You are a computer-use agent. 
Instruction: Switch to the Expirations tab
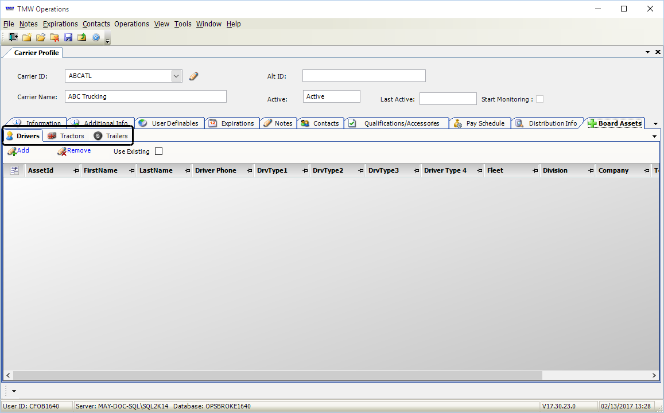[x=232, y=123]
